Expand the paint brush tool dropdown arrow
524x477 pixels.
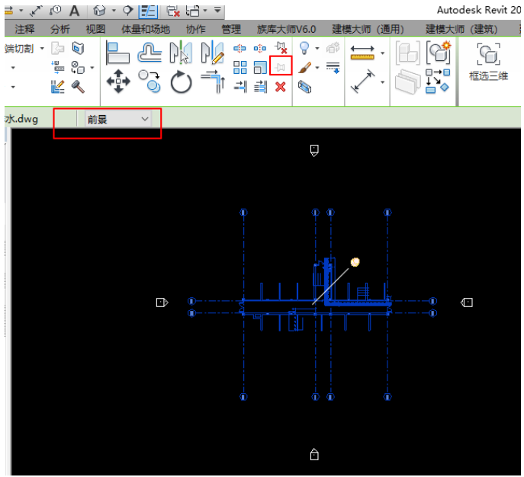coord(317,68)
